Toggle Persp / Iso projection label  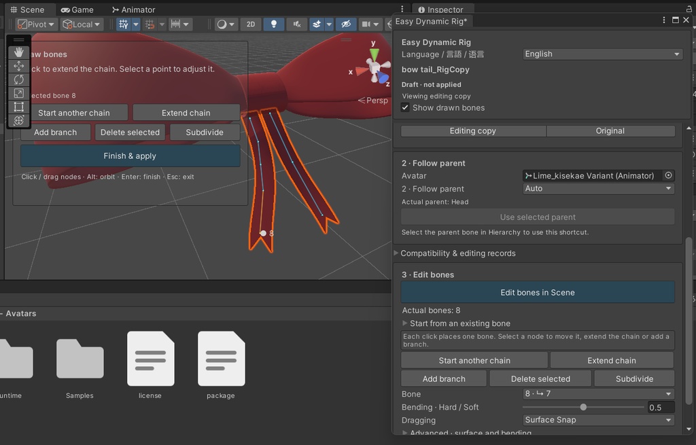click(373, 101)
